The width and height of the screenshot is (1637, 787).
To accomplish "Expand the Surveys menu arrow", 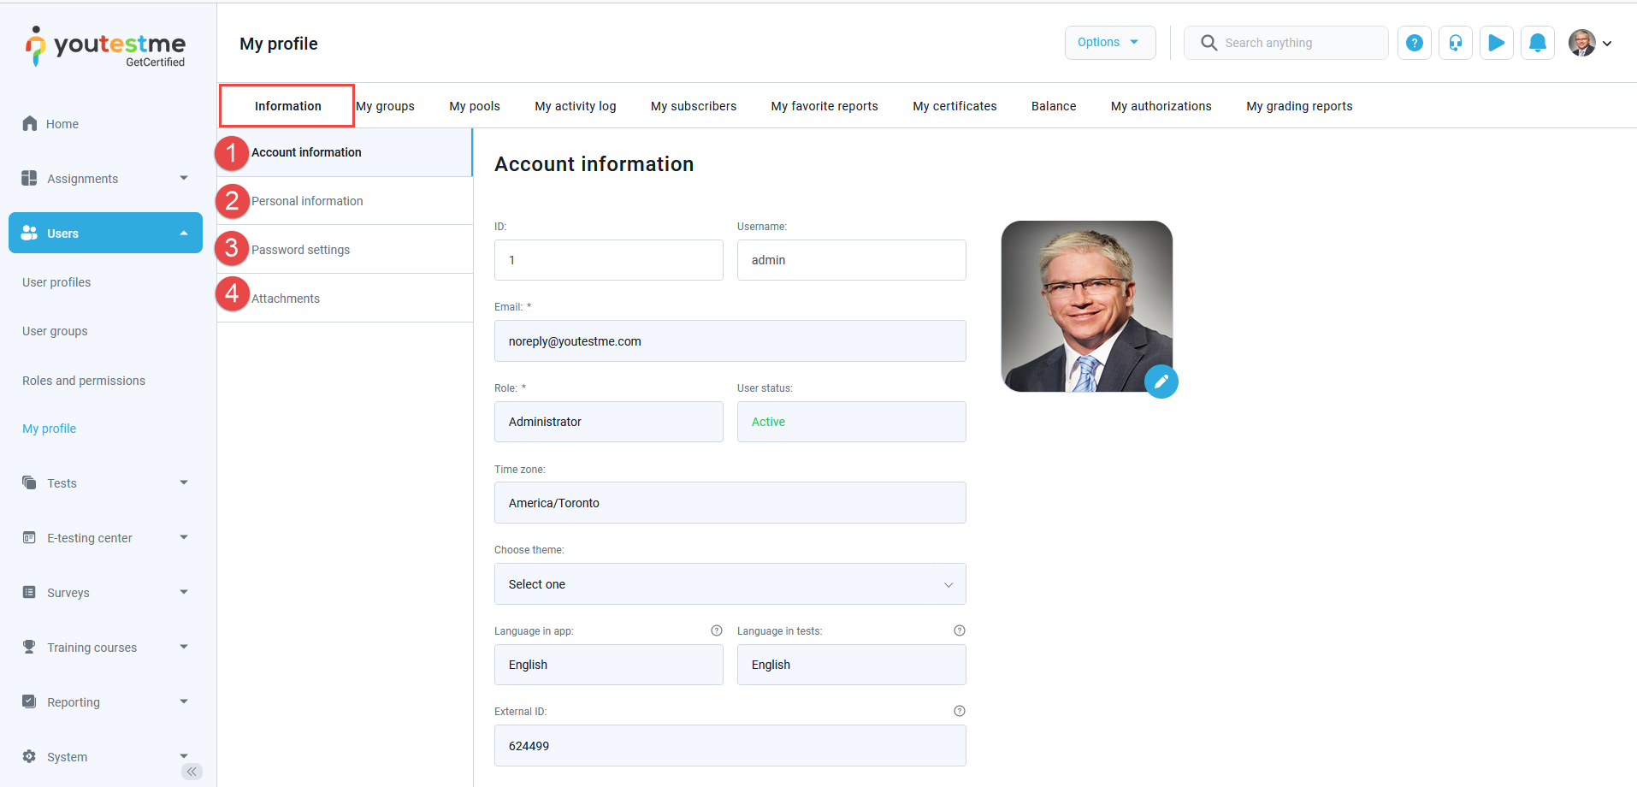I will click(184, 592).
